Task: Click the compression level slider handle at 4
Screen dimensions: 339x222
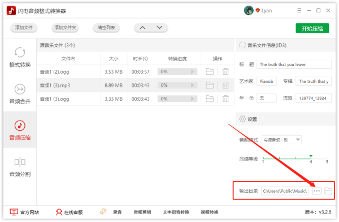Action: coord(311,157)
